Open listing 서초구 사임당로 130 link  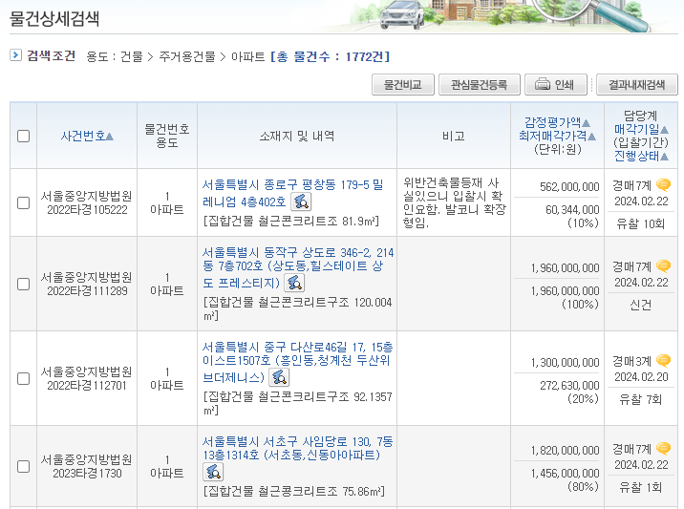pyautogui.click(x=298, y=449)
